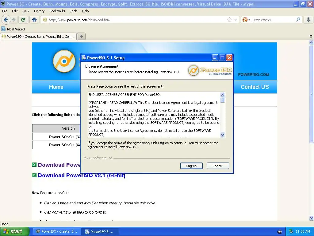Open the browser home page icon

(x=34, y=20)
